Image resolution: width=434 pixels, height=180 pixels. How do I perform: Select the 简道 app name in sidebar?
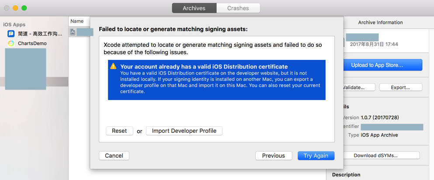40,34
